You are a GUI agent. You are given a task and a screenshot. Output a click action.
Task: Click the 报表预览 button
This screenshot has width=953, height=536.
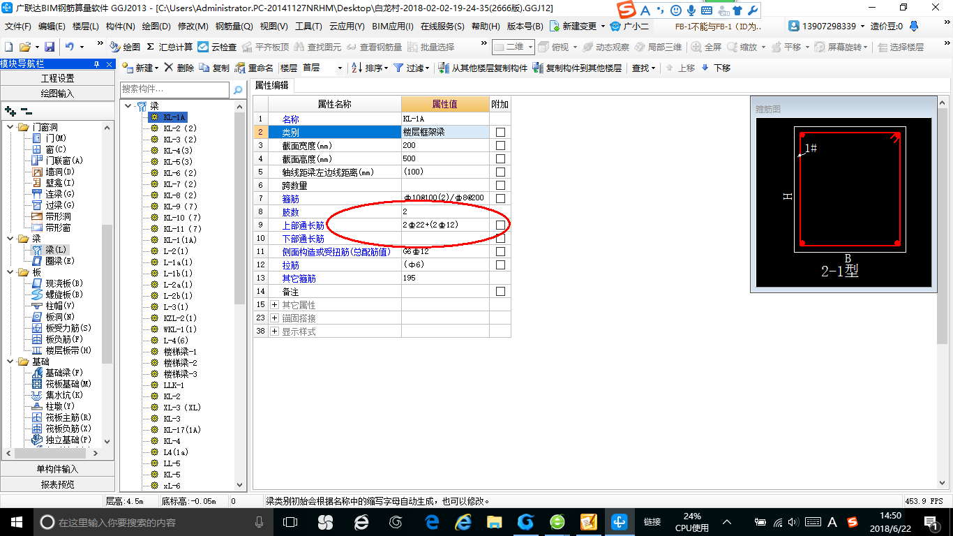(x=57, y=484)
